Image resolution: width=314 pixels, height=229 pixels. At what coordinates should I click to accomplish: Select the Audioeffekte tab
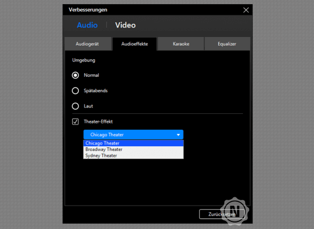tap(135, 44)
